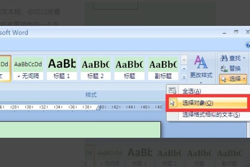Minimize the Word window
Image resolution: width=250 pixels, height=167 pixels.
coord(225,33)
